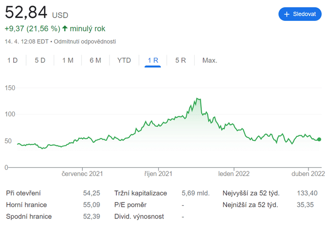The width and height of the screenshot is (332, 225).
Task: Show the 1 M chart range
Action: pos(68,60)
